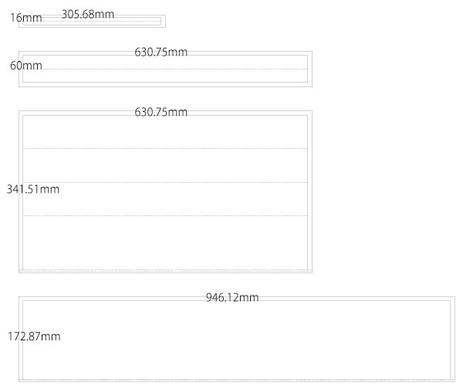Select the 630.75mm label above the 341.51mm rectangle

tap(161, 112)
